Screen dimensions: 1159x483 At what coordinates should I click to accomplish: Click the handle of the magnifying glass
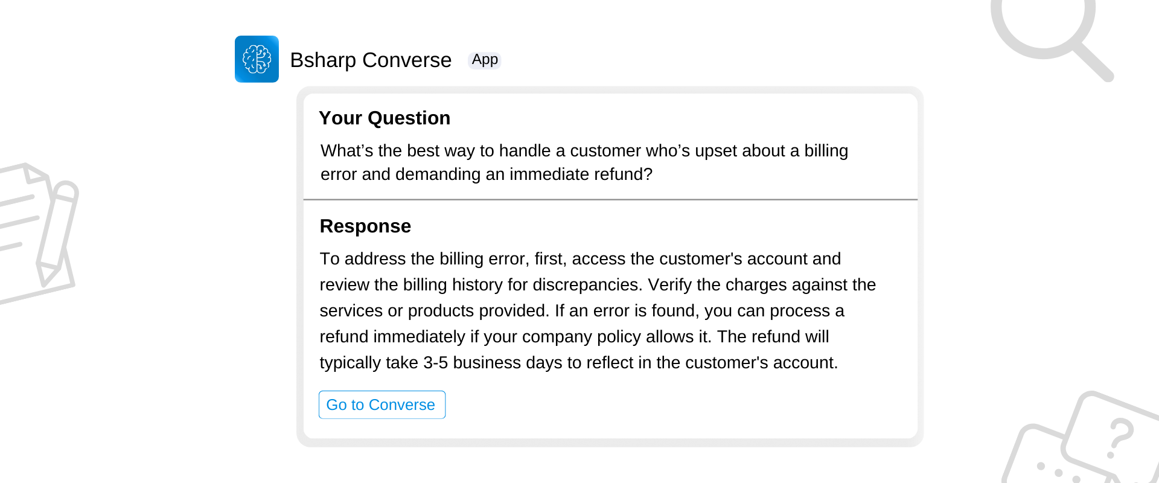pos(1093,62)
